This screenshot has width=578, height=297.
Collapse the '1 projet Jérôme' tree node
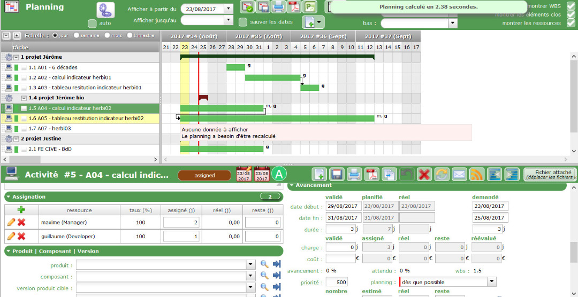tap(16, 57)
